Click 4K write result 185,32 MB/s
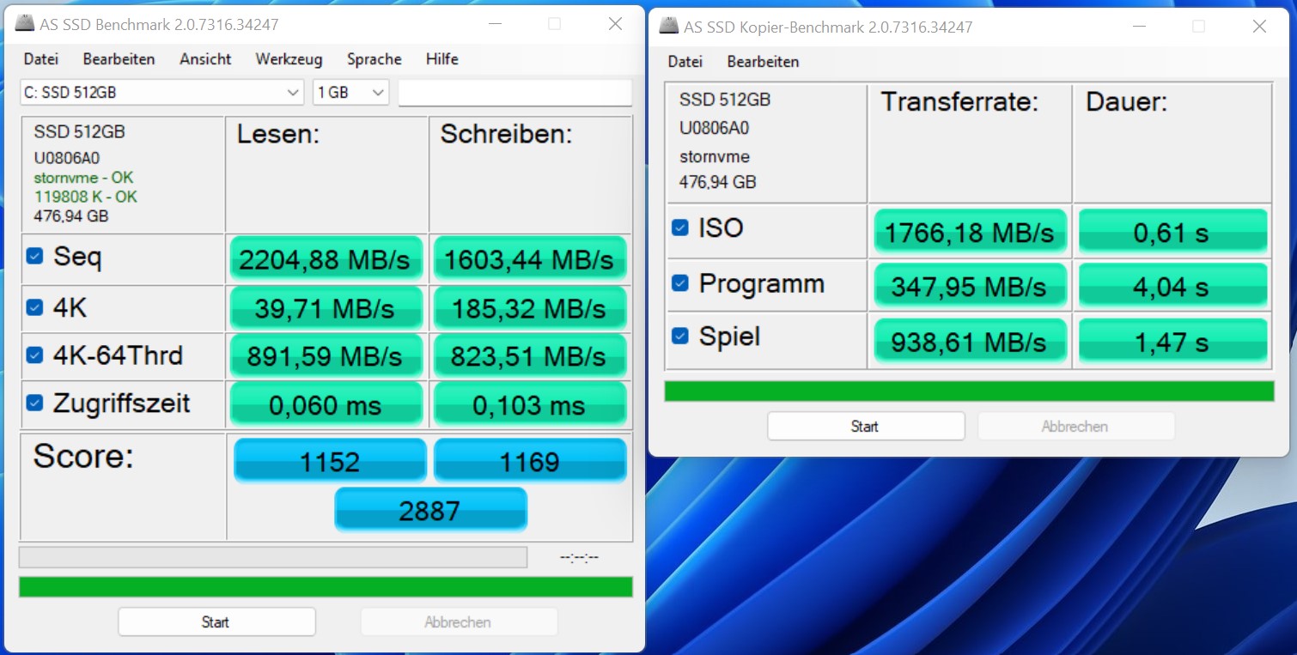Screen dimensions: 1297x655 (530, 308)
